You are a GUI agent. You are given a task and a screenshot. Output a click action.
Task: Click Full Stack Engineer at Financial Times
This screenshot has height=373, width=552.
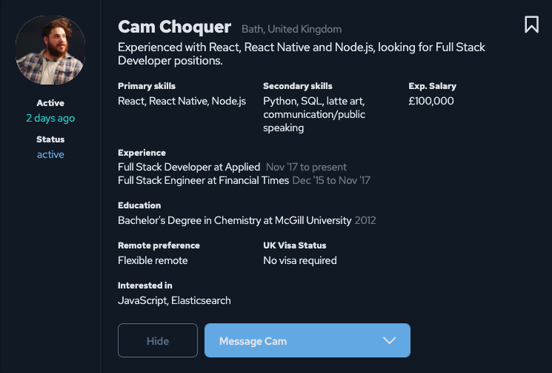pos(204,180)
